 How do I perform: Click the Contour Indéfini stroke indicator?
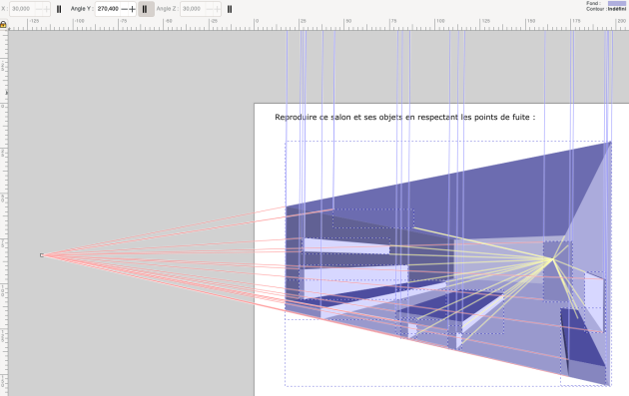pyautogui.click(x=616, y=9)
